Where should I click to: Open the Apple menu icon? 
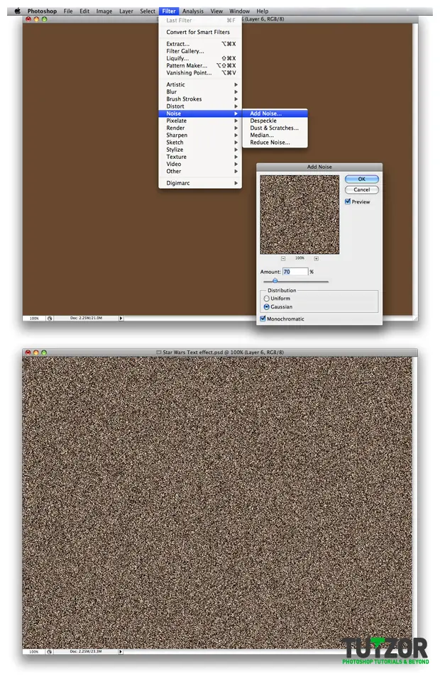tap(17, 11)
